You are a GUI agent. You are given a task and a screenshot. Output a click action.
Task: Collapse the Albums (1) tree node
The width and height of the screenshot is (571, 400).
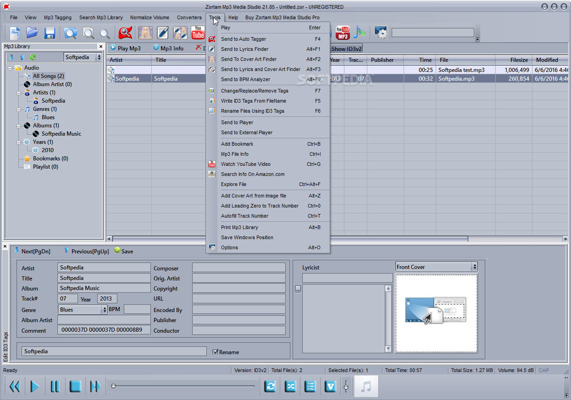click(19, 126)
